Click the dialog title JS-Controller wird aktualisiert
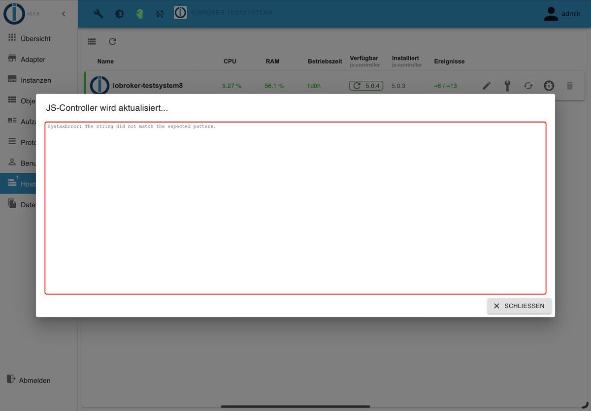The image size is (591, 411). [x=107, y=108]
